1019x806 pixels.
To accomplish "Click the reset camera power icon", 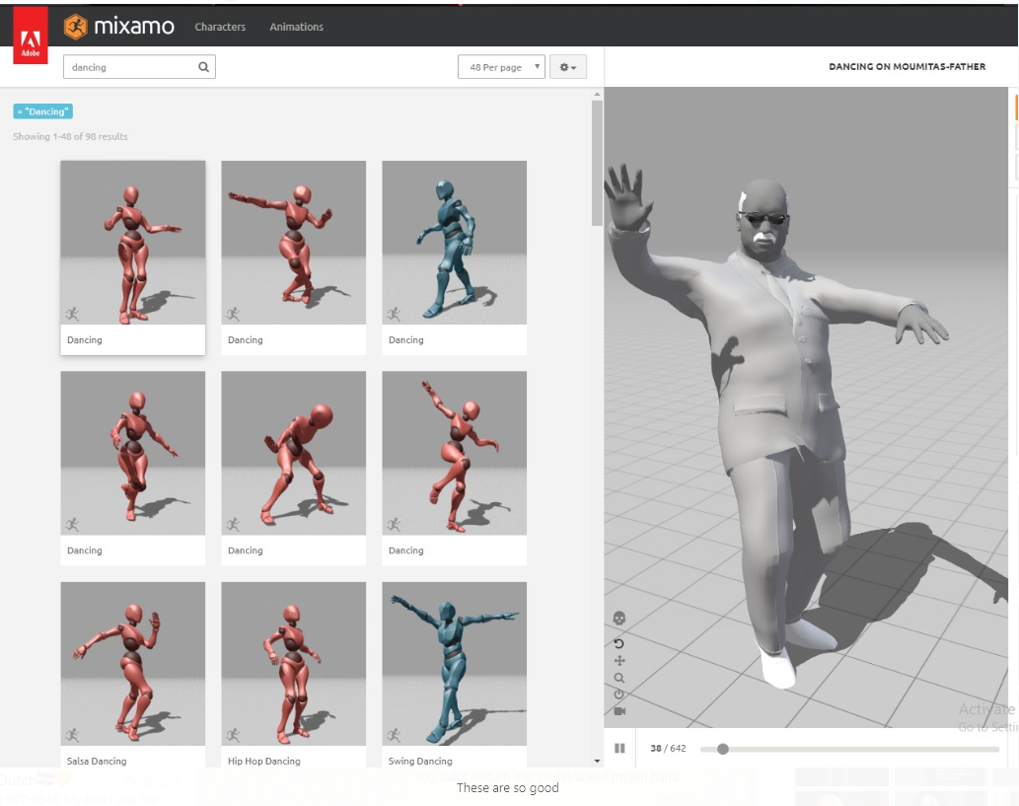I will pyautogui.click(x=619, y=695).
